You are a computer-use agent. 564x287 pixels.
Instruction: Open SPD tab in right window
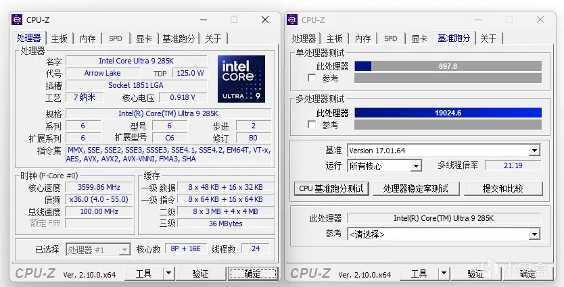pyautogui.click(x=391, y=38)
